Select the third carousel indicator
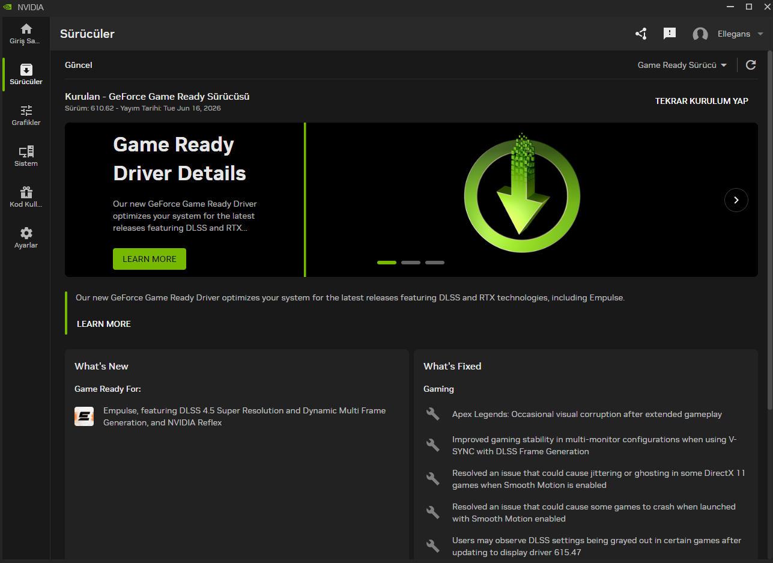This screenshot has width=773, height=563. pyautogui.click(x=435, y=263)
